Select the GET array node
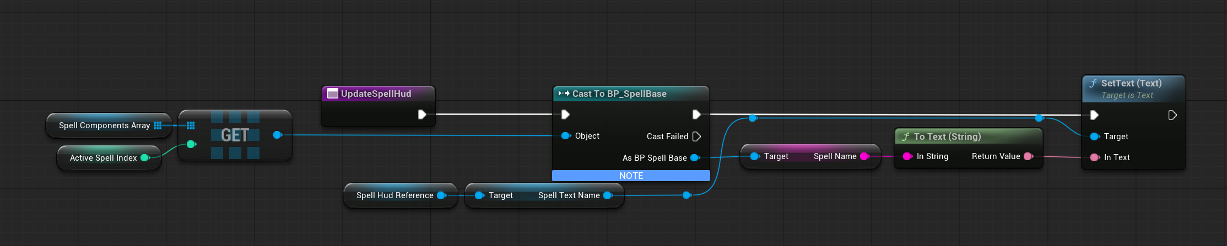Screen dimensions: 1227x246 (235, 135)
